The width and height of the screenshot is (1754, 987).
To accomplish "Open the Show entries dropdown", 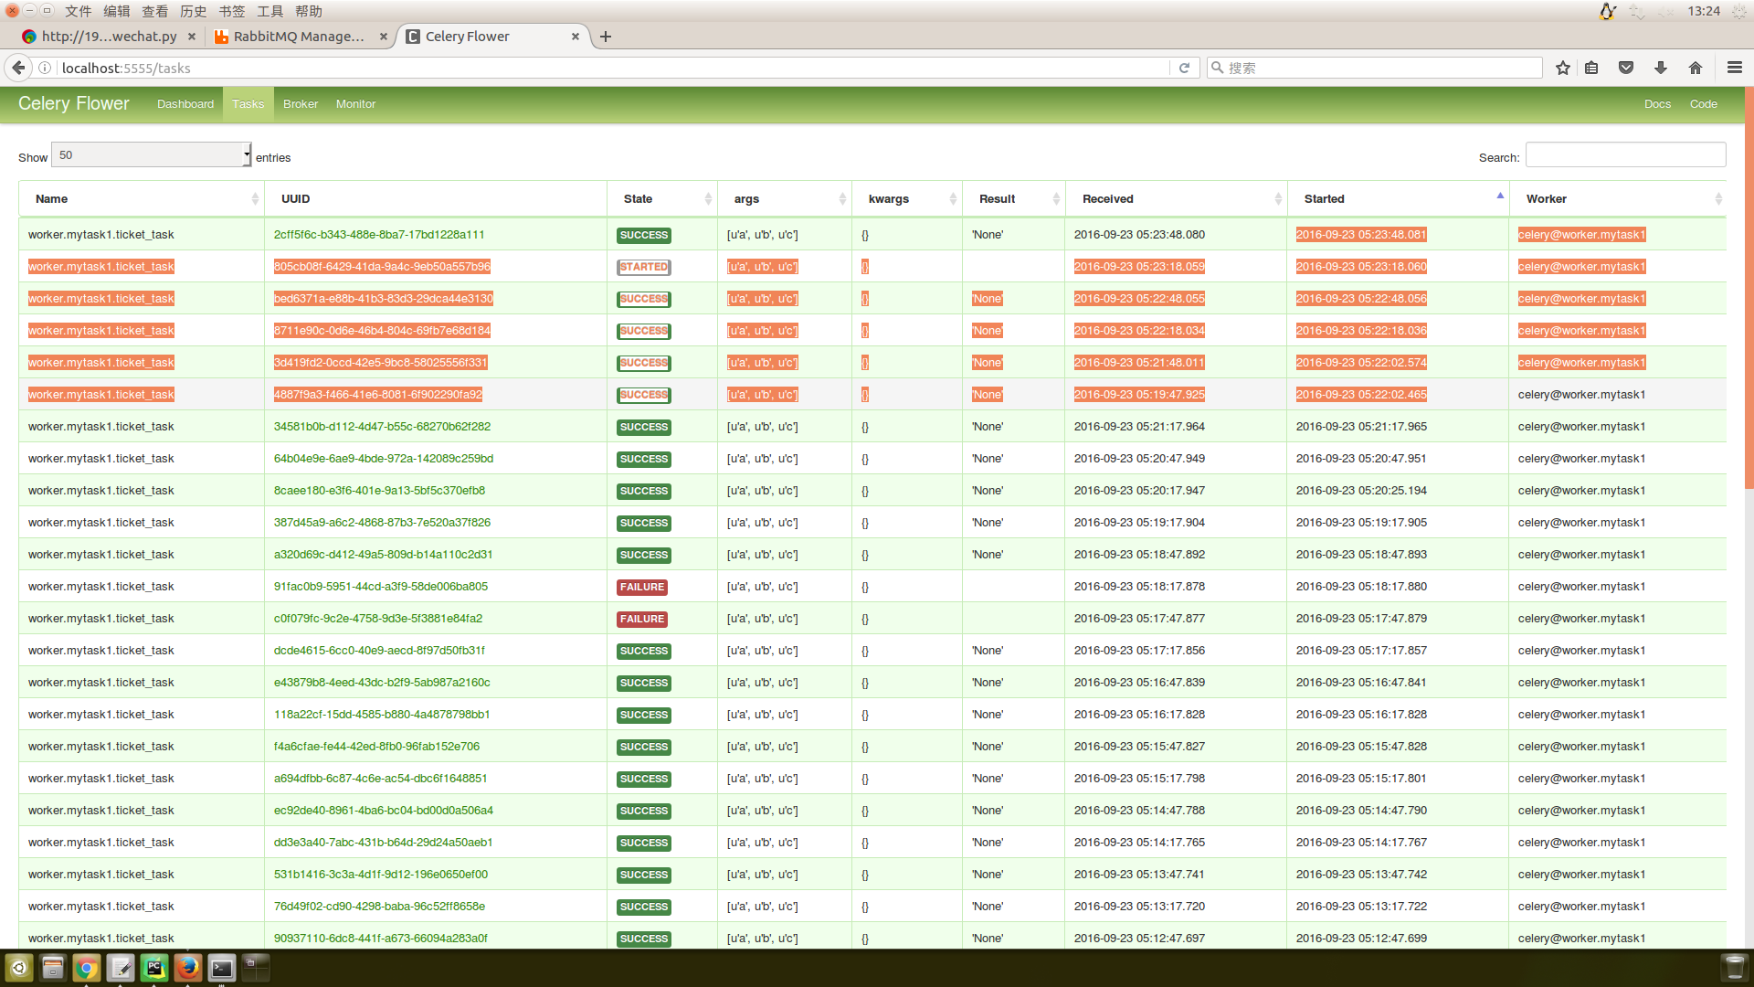I will point(152,155).
